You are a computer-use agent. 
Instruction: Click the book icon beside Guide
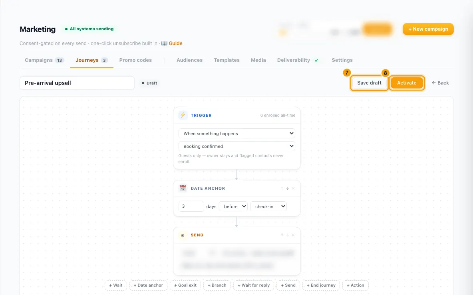(164, 43)
